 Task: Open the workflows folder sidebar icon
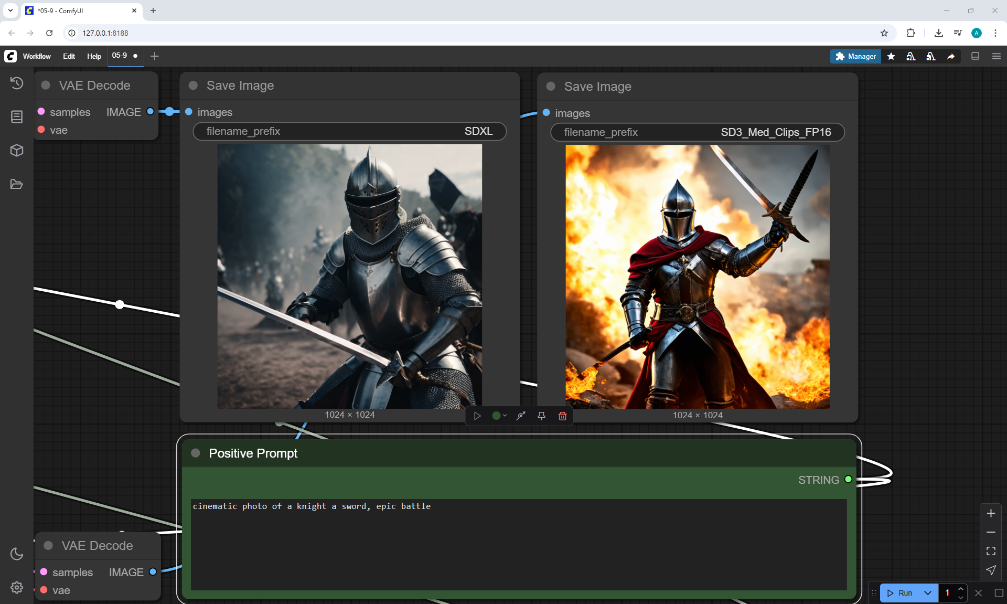(x=17, y=184)
